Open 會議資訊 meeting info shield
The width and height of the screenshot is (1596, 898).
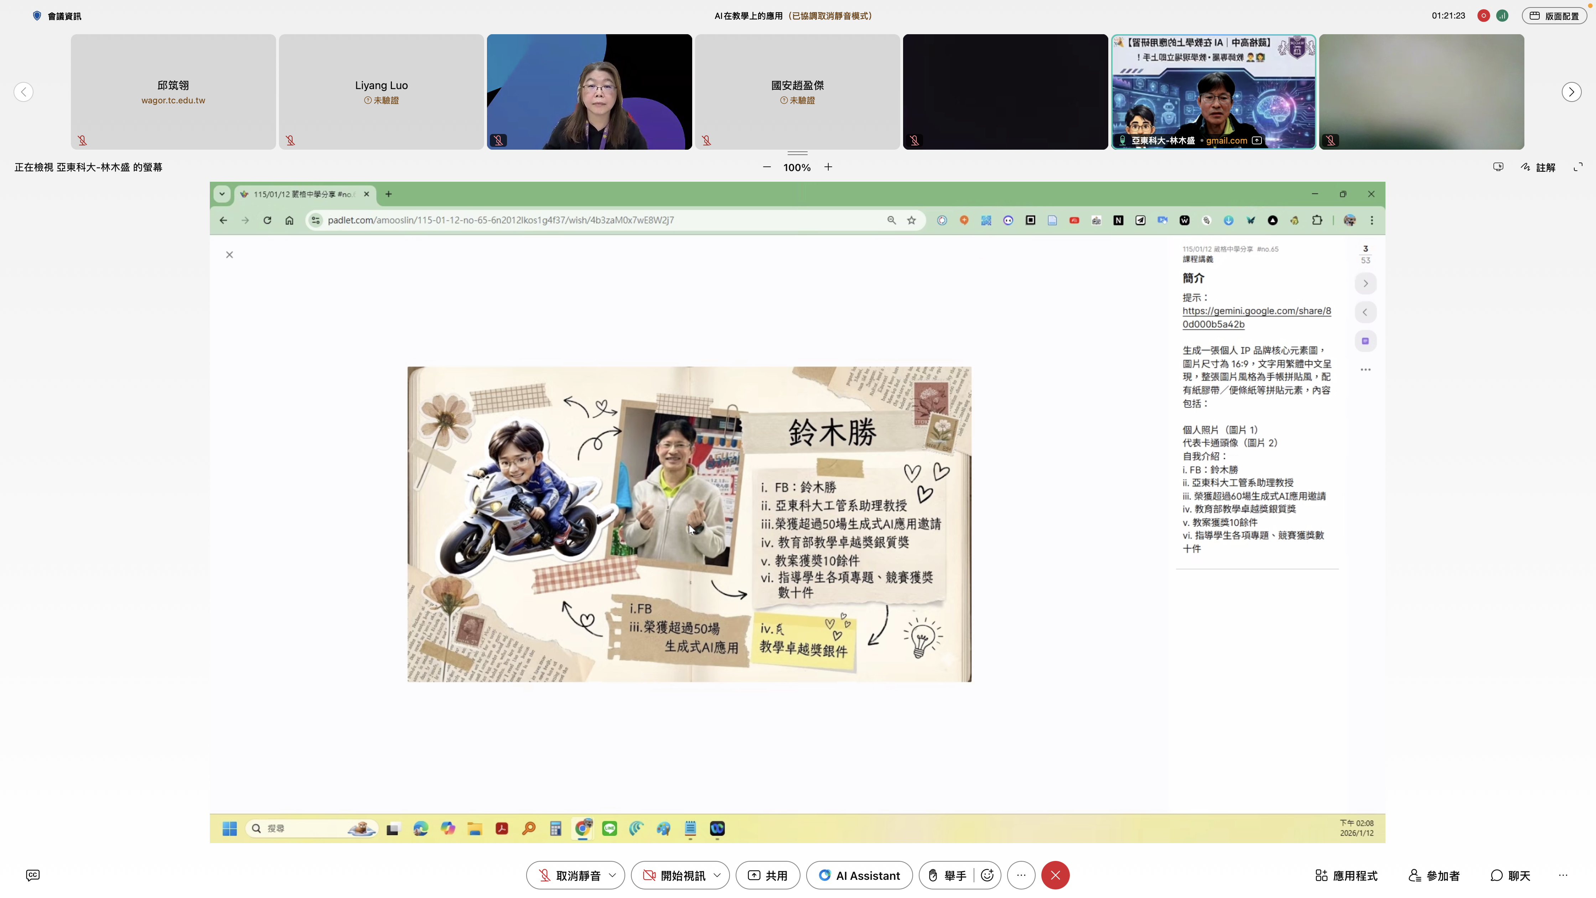[x=37, y=16]
